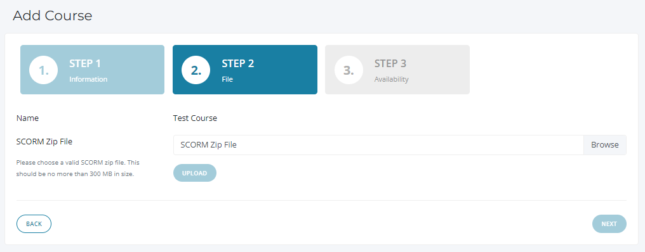Click Browse to choose a SCORM file
Screen dimensions: 645x252
tap(604, 145)
